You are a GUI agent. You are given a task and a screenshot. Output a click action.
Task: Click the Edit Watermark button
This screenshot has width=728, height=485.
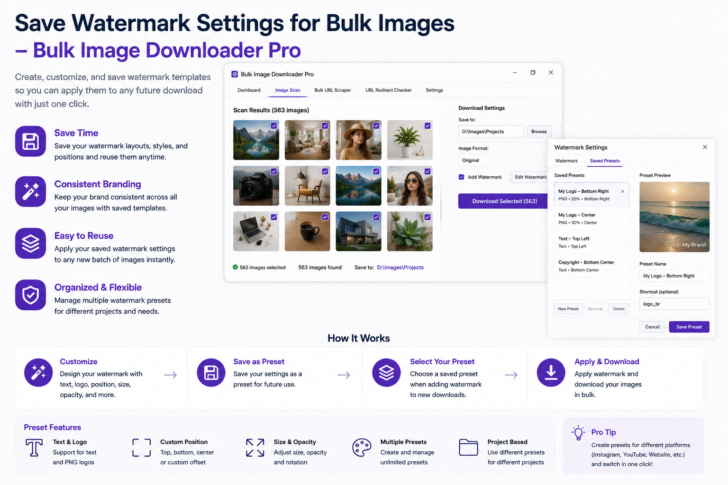point(529,177)
